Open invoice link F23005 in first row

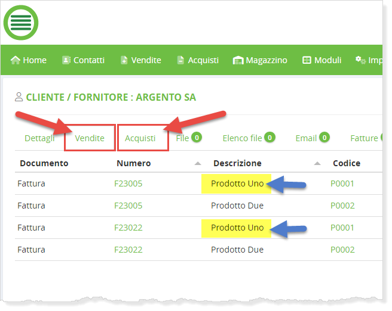click(128, 184)
